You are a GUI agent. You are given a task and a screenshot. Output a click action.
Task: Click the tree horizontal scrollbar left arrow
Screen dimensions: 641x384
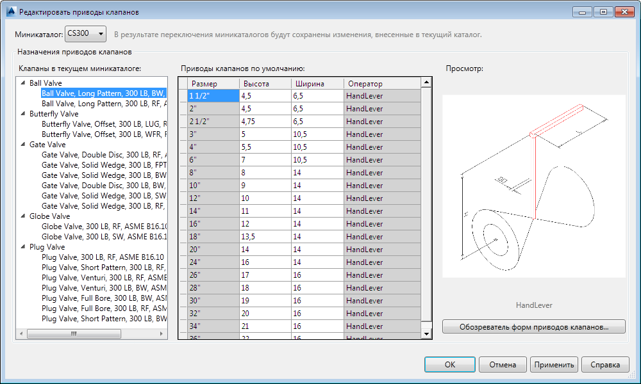21,334
